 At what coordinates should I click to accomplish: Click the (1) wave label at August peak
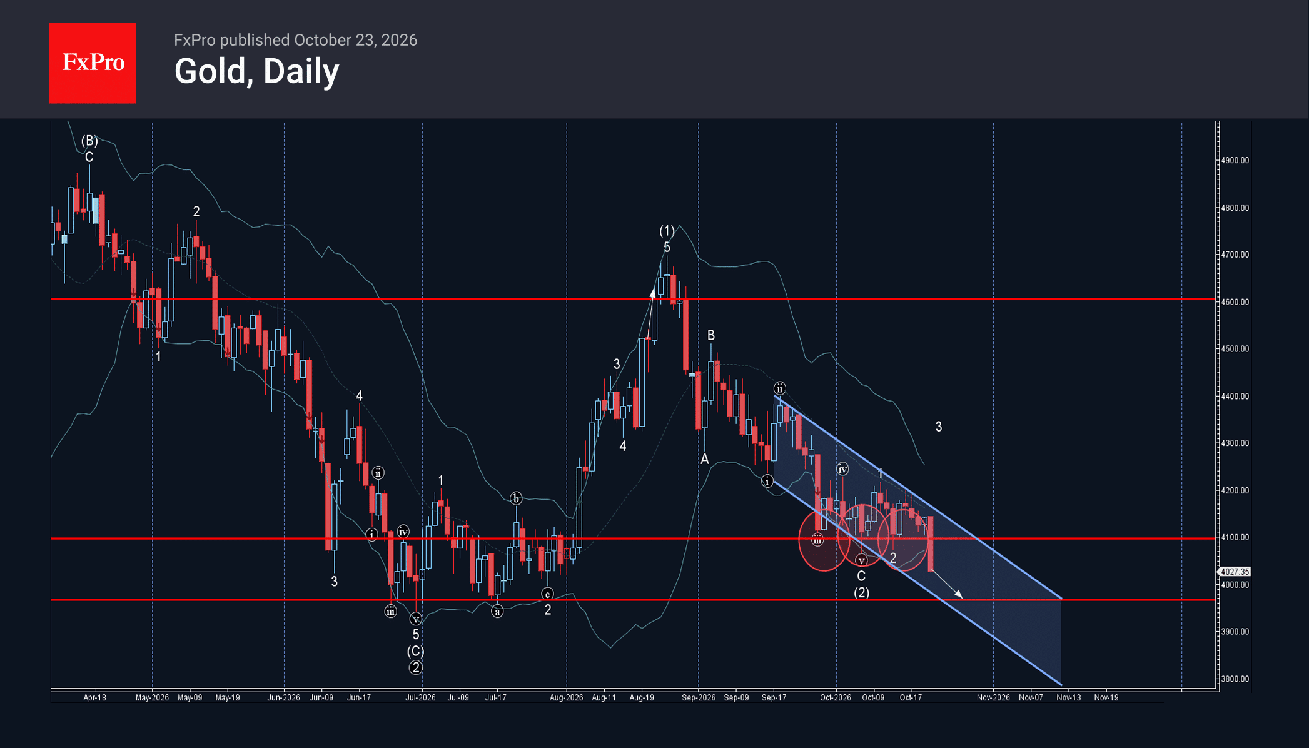(667, 231)
